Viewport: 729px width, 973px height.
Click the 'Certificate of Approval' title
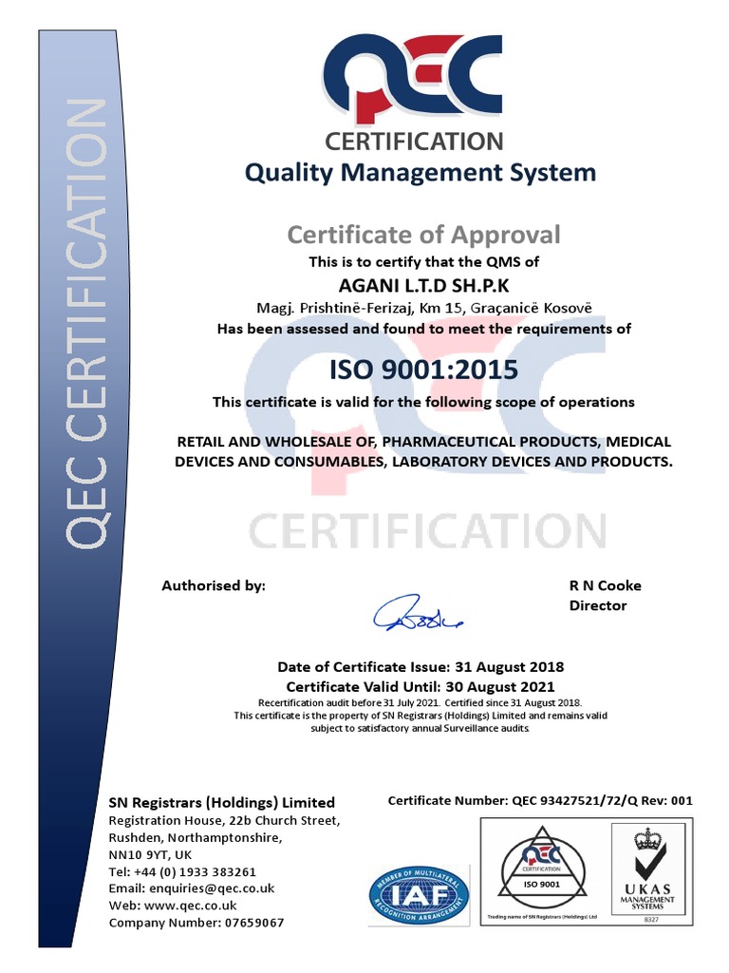coord(424,235)
